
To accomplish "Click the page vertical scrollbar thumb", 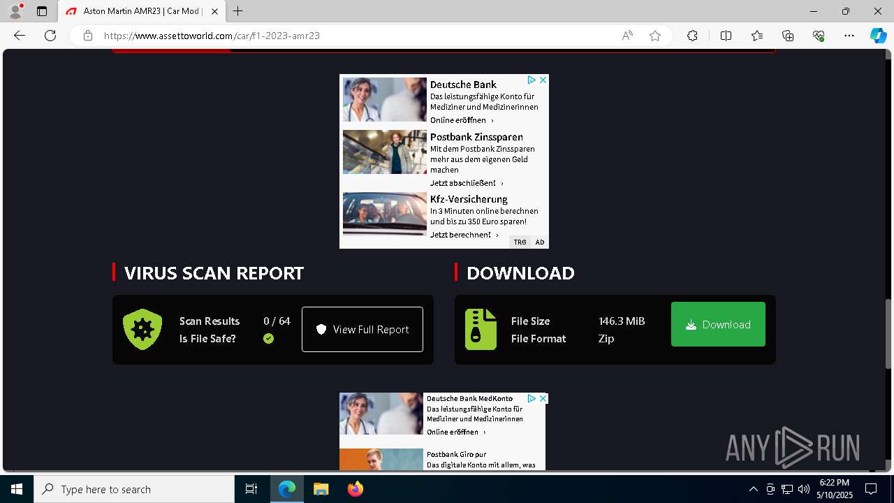I will (x=888, y=334).
